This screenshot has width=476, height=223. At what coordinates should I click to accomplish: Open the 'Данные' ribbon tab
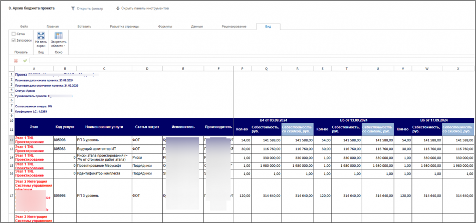click(197, 27)
